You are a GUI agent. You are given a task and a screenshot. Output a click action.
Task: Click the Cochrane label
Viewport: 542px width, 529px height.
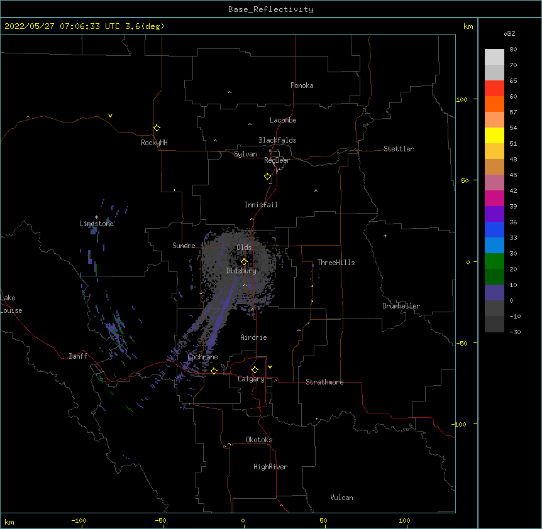tap(202, 357)
